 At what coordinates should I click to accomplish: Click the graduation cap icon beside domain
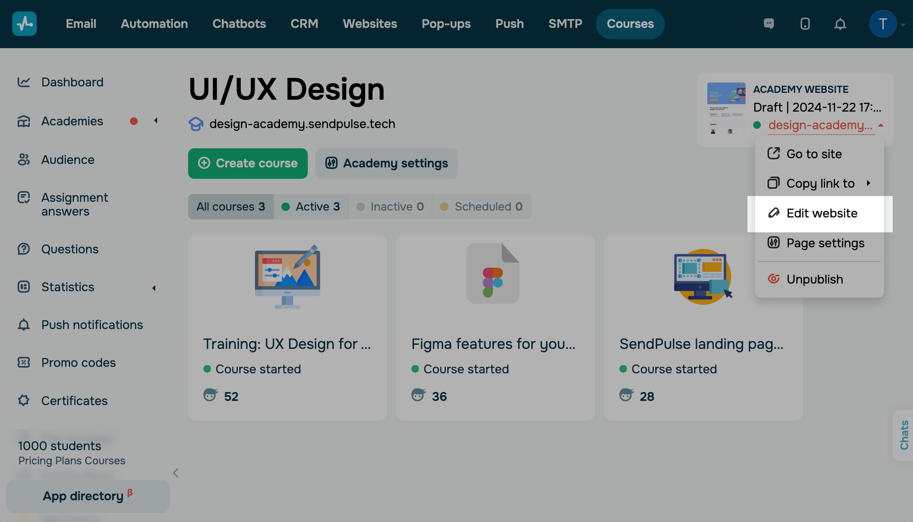pyautogui.click(x=196, y=124)
